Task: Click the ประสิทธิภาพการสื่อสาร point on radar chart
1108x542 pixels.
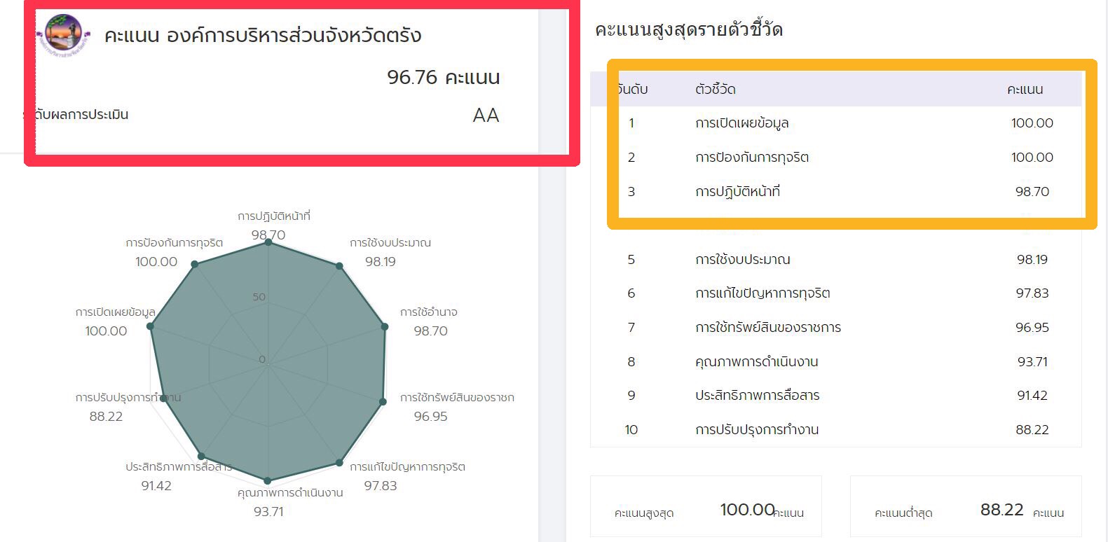Action: click(202, 456)
